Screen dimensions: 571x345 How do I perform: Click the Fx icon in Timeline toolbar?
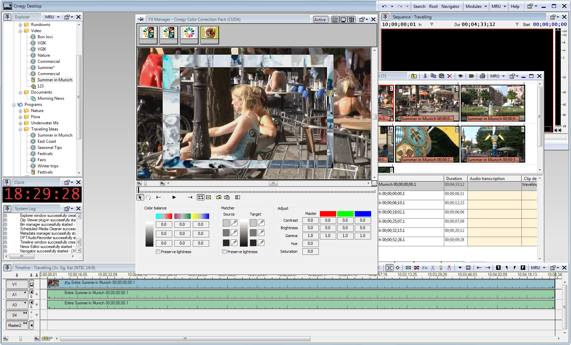[x=425, y=268]
